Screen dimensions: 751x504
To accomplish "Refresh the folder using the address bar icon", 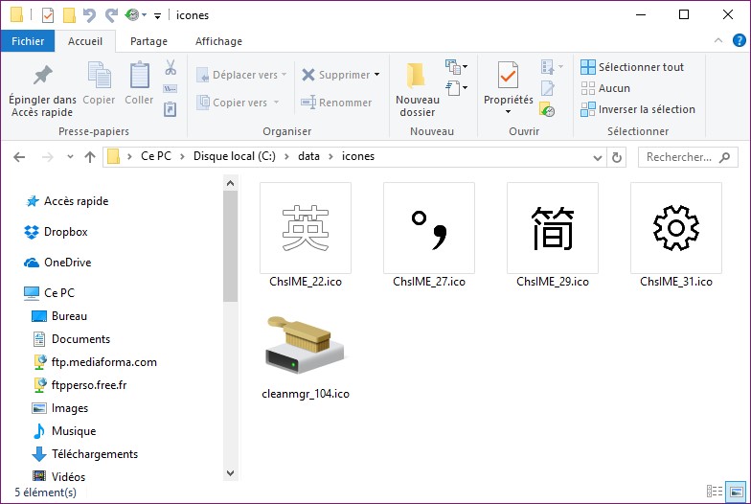I will [x=617, y=157].
